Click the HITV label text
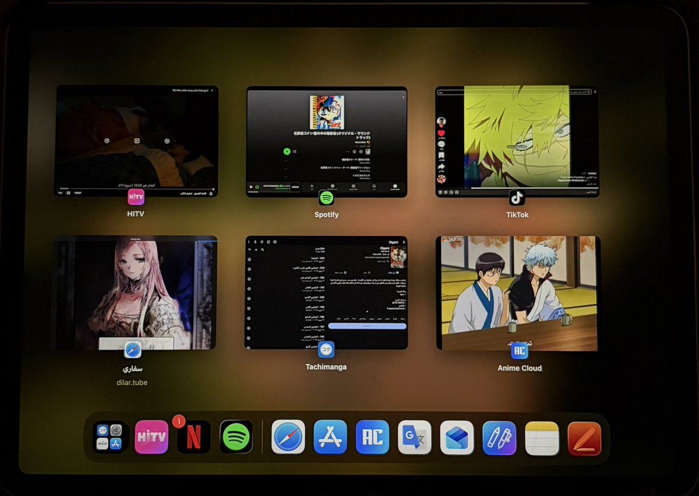The width and height of the screenshot is (699, 496). pos(135,215)
